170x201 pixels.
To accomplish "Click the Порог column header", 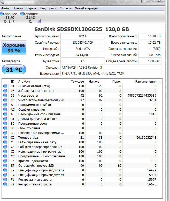I will click(113, 81).
